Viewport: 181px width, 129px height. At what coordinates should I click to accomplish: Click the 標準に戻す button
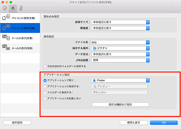(x=134, y=123)
